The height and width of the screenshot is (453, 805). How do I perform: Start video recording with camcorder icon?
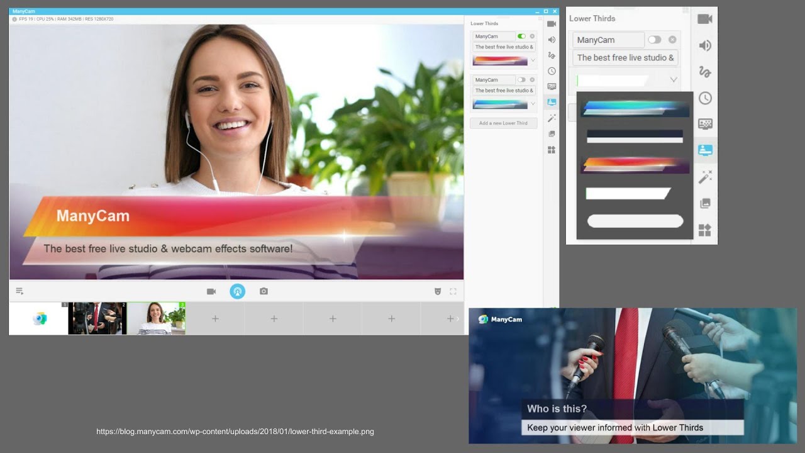[x=211, y=291]
